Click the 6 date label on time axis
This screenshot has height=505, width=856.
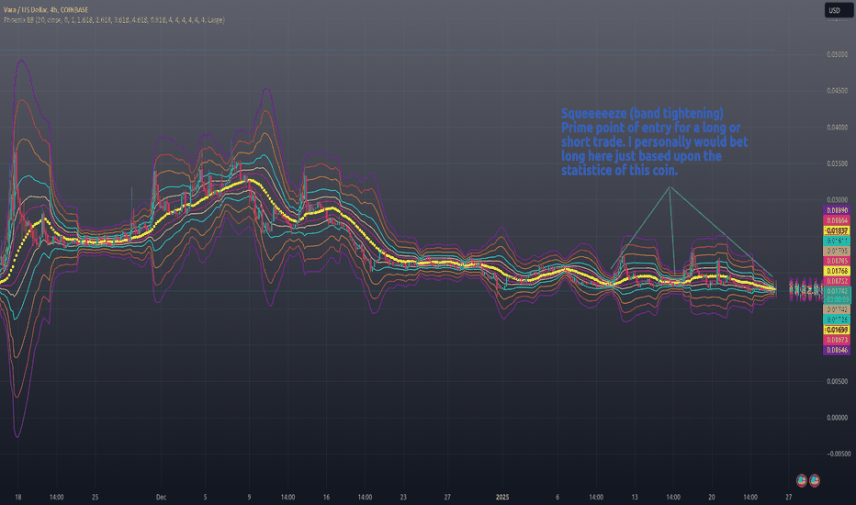(x=558, y=497)
